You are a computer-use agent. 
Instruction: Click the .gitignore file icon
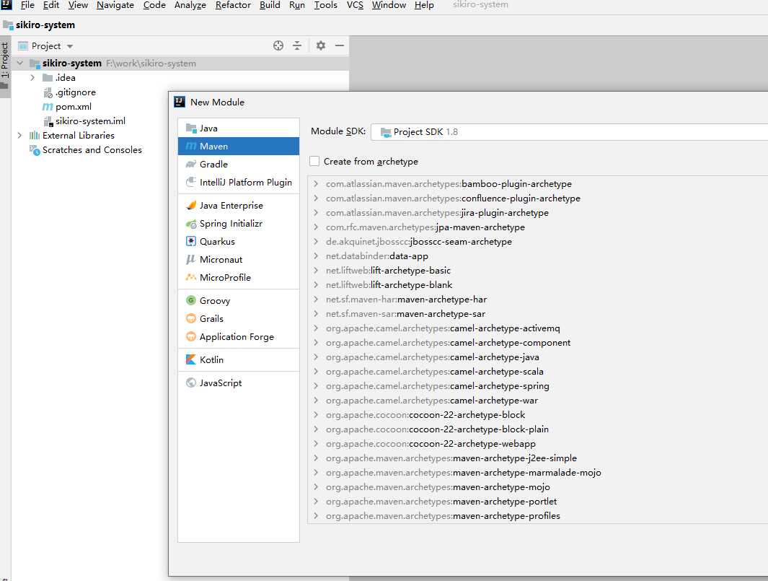coord(48,92)
